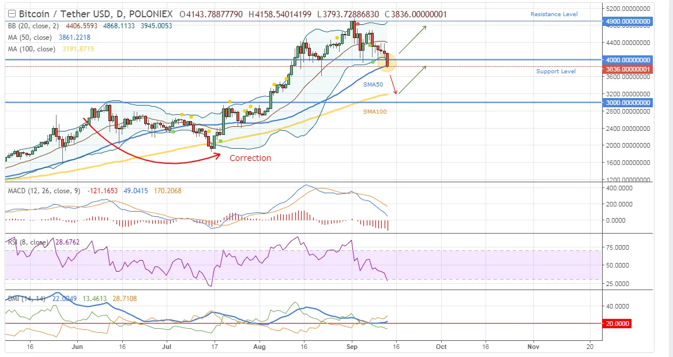
Task: Click the 3000.00000000 horizontal line price label
Action: (x=627, y=103)
